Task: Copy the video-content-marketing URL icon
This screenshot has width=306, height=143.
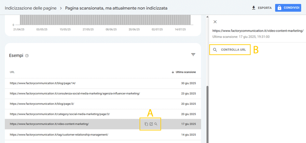Action: tap(146, 124)
